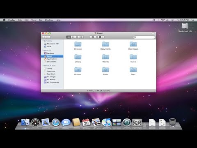Image resolution: width=197 pixels, height=148 pixels.
Task: Open Address Book in the Dock
Action: (x=76, y=122)
